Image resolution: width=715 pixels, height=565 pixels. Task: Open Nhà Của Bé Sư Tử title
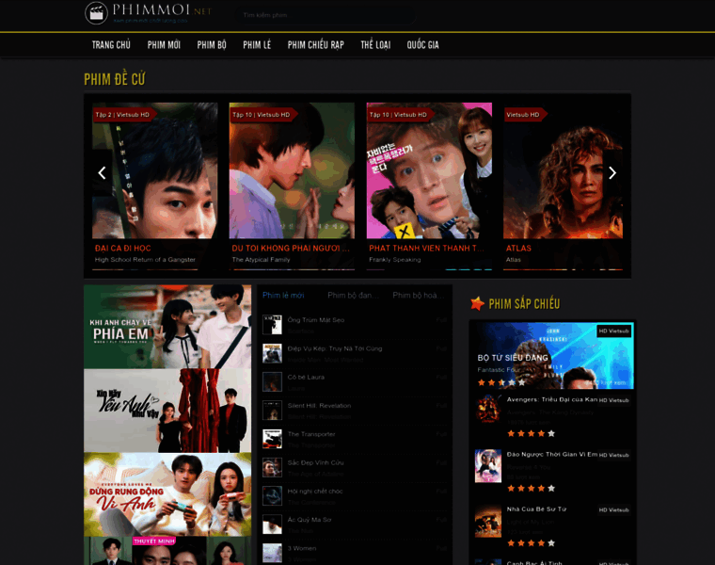tap(536, 508)
